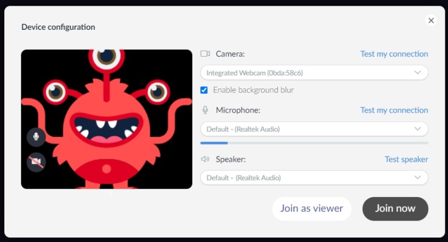Click the Join now button
This screenshot has height=242, width=448.
coord(395,208)
